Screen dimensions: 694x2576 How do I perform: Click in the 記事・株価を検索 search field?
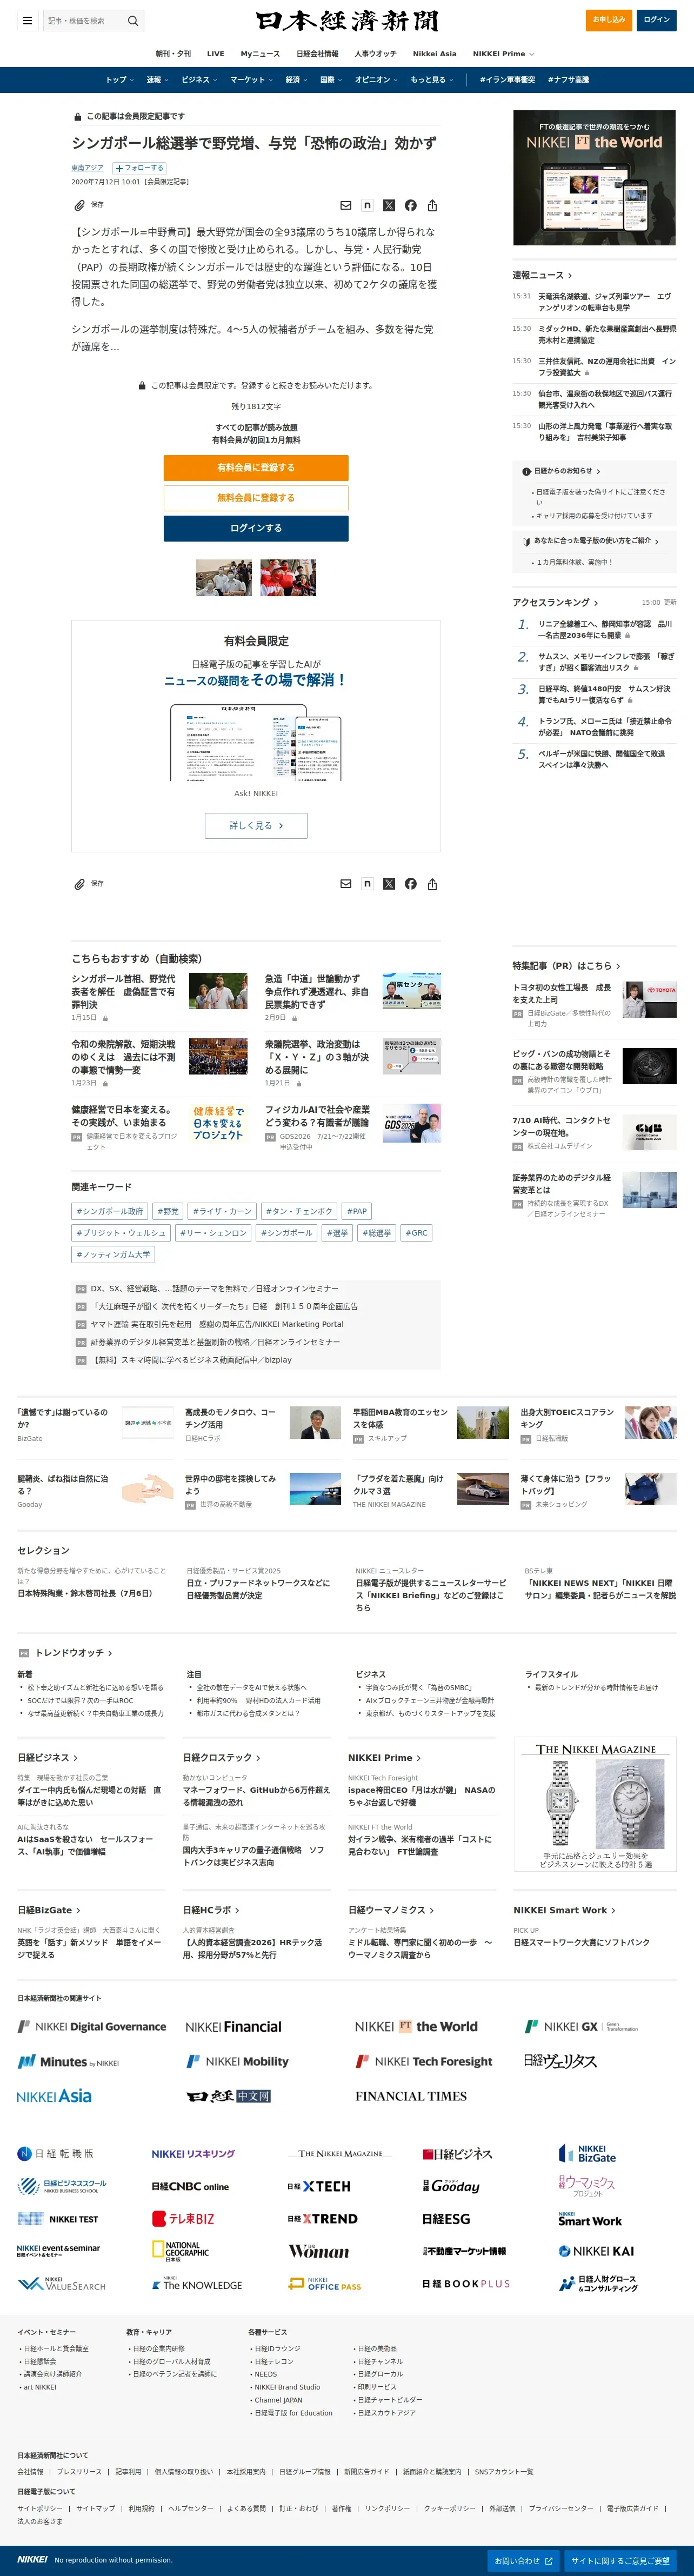click(x=84, y=20)
